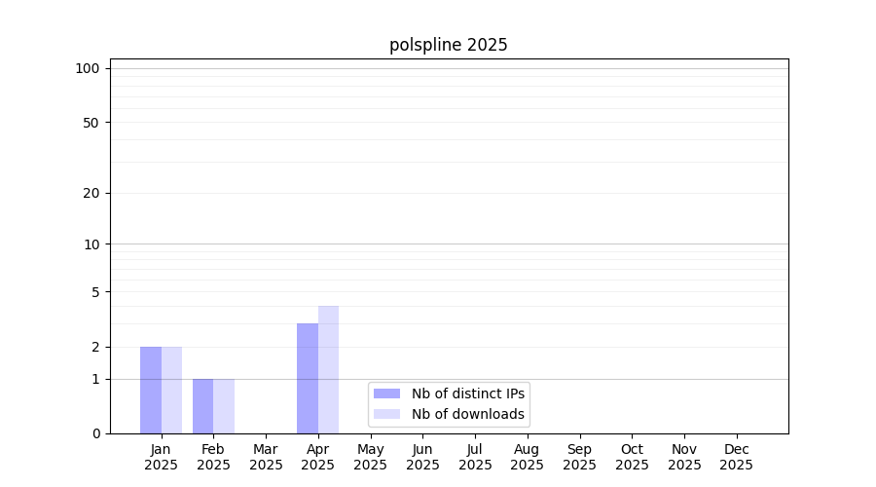
Task: Select the 'Sep 2025' x-axis label
Action: coord(579,457)
